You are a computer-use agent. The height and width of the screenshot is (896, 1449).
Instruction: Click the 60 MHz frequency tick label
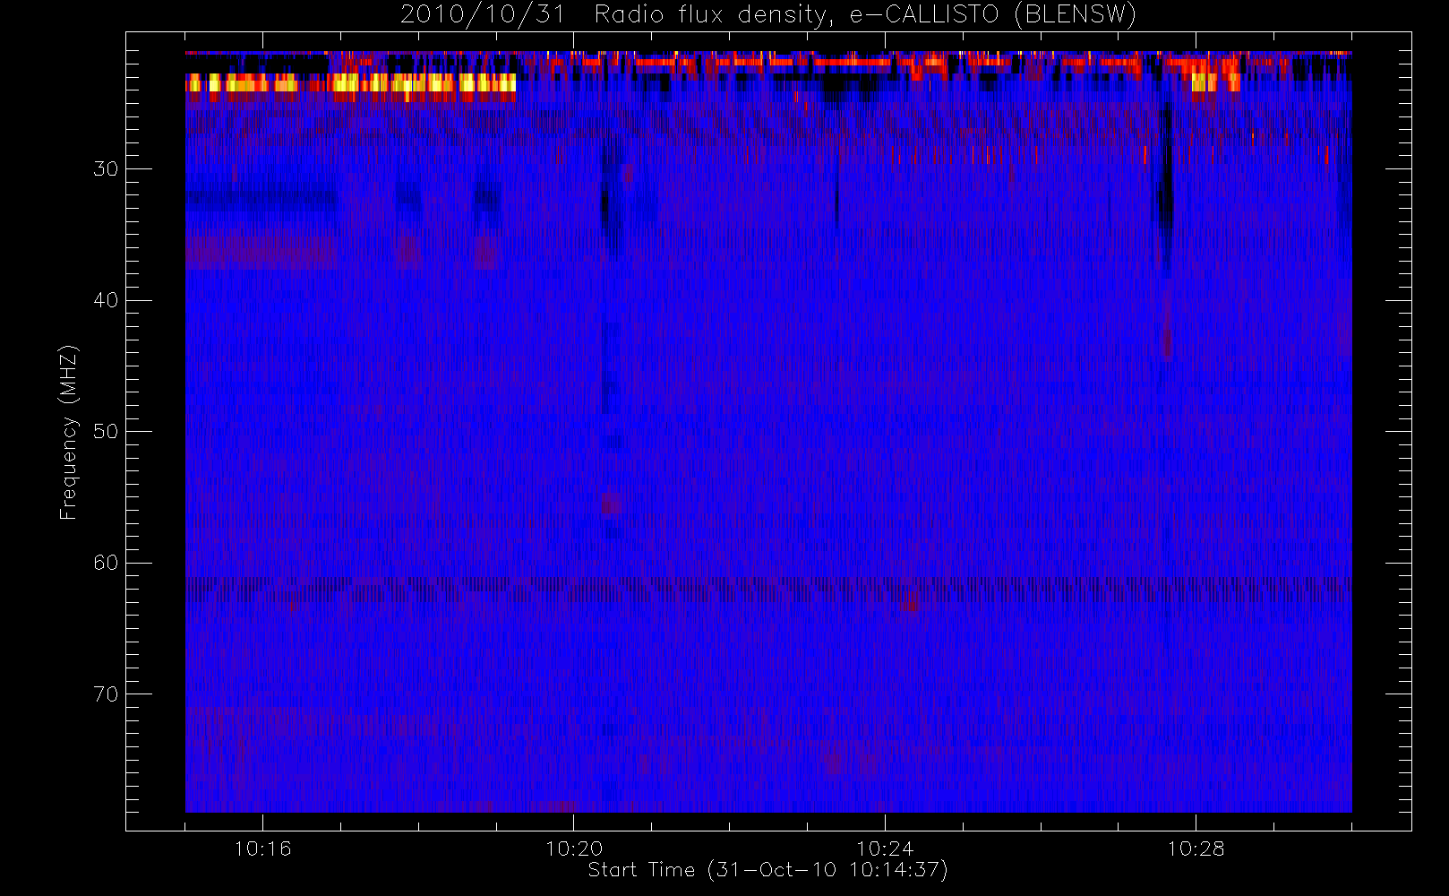105,563
